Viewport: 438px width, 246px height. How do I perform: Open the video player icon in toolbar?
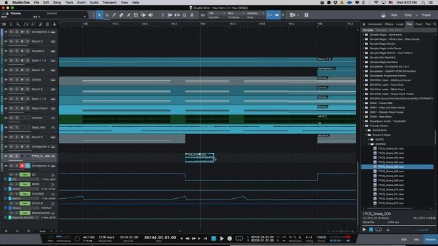[307, 15]
